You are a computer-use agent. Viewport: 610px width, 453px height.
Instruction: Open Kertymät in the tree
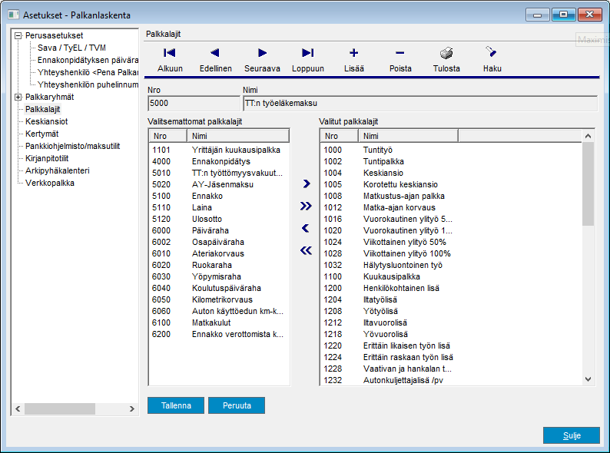point(42,134)
